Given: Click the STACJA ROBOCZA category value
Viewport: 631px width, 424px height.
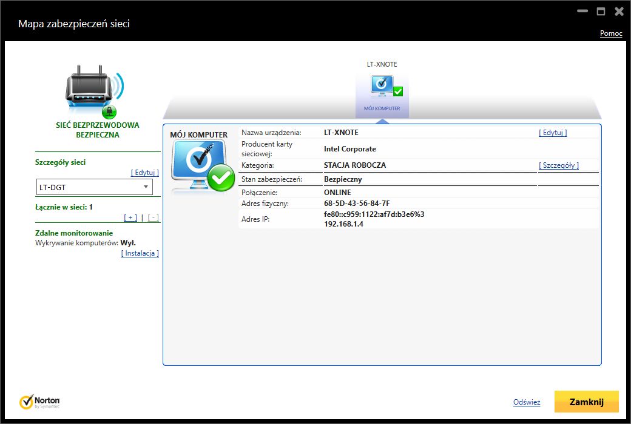Looking at the screenshot, I should [x=354, y=165].
